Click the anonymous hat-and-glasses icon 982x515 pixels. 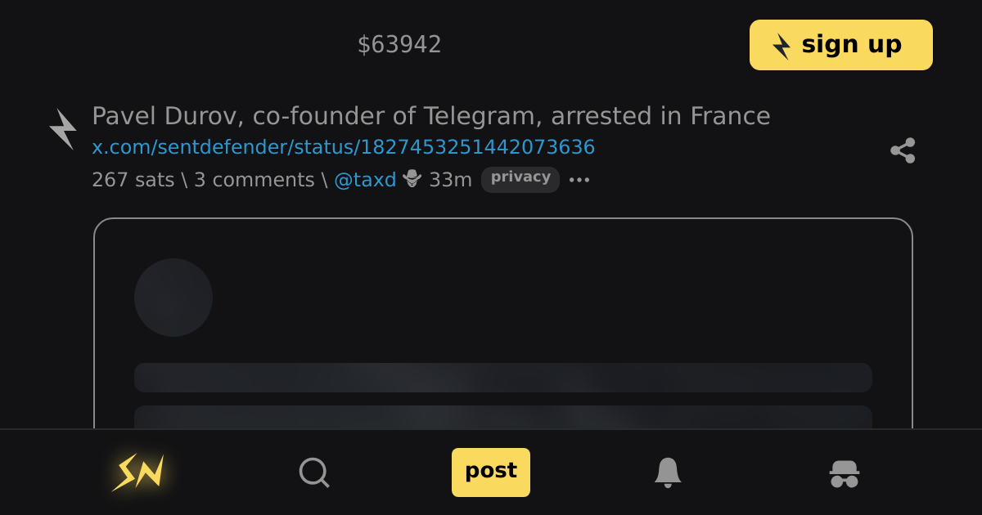[x=844, y=473]
